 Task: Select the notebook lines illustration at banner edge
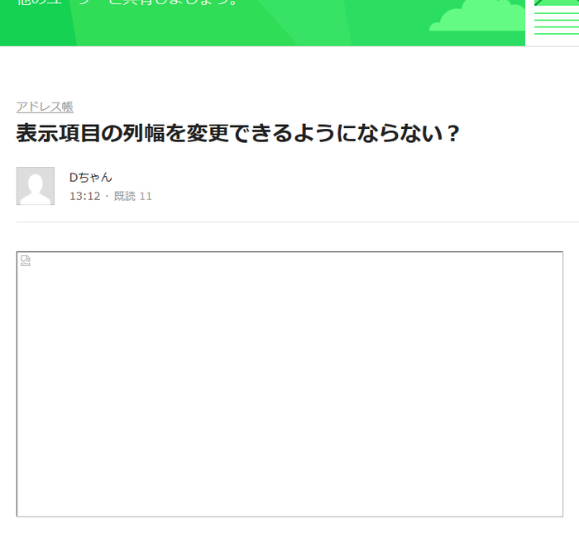tap(557, 24)
